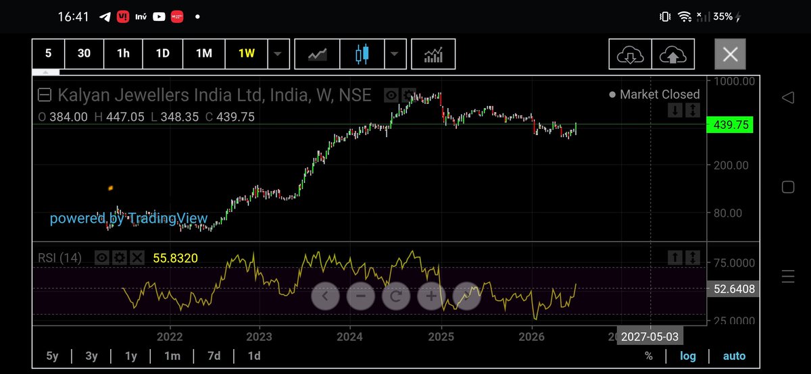This screenshot has height=374, width=811.
Task: Toggle main series visibility eye icon
Action: [391, 95]
